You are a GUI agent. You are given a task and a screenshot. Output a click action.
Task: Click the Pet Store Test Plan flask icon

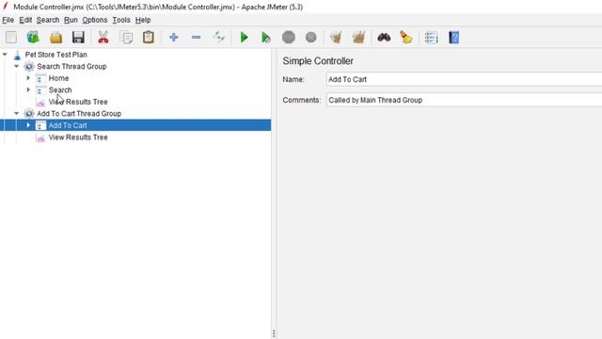(x=17, y=55)
